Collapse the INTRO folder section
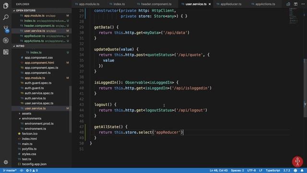The height and width of the screenshot is (173, 307). tap(42, 46)
